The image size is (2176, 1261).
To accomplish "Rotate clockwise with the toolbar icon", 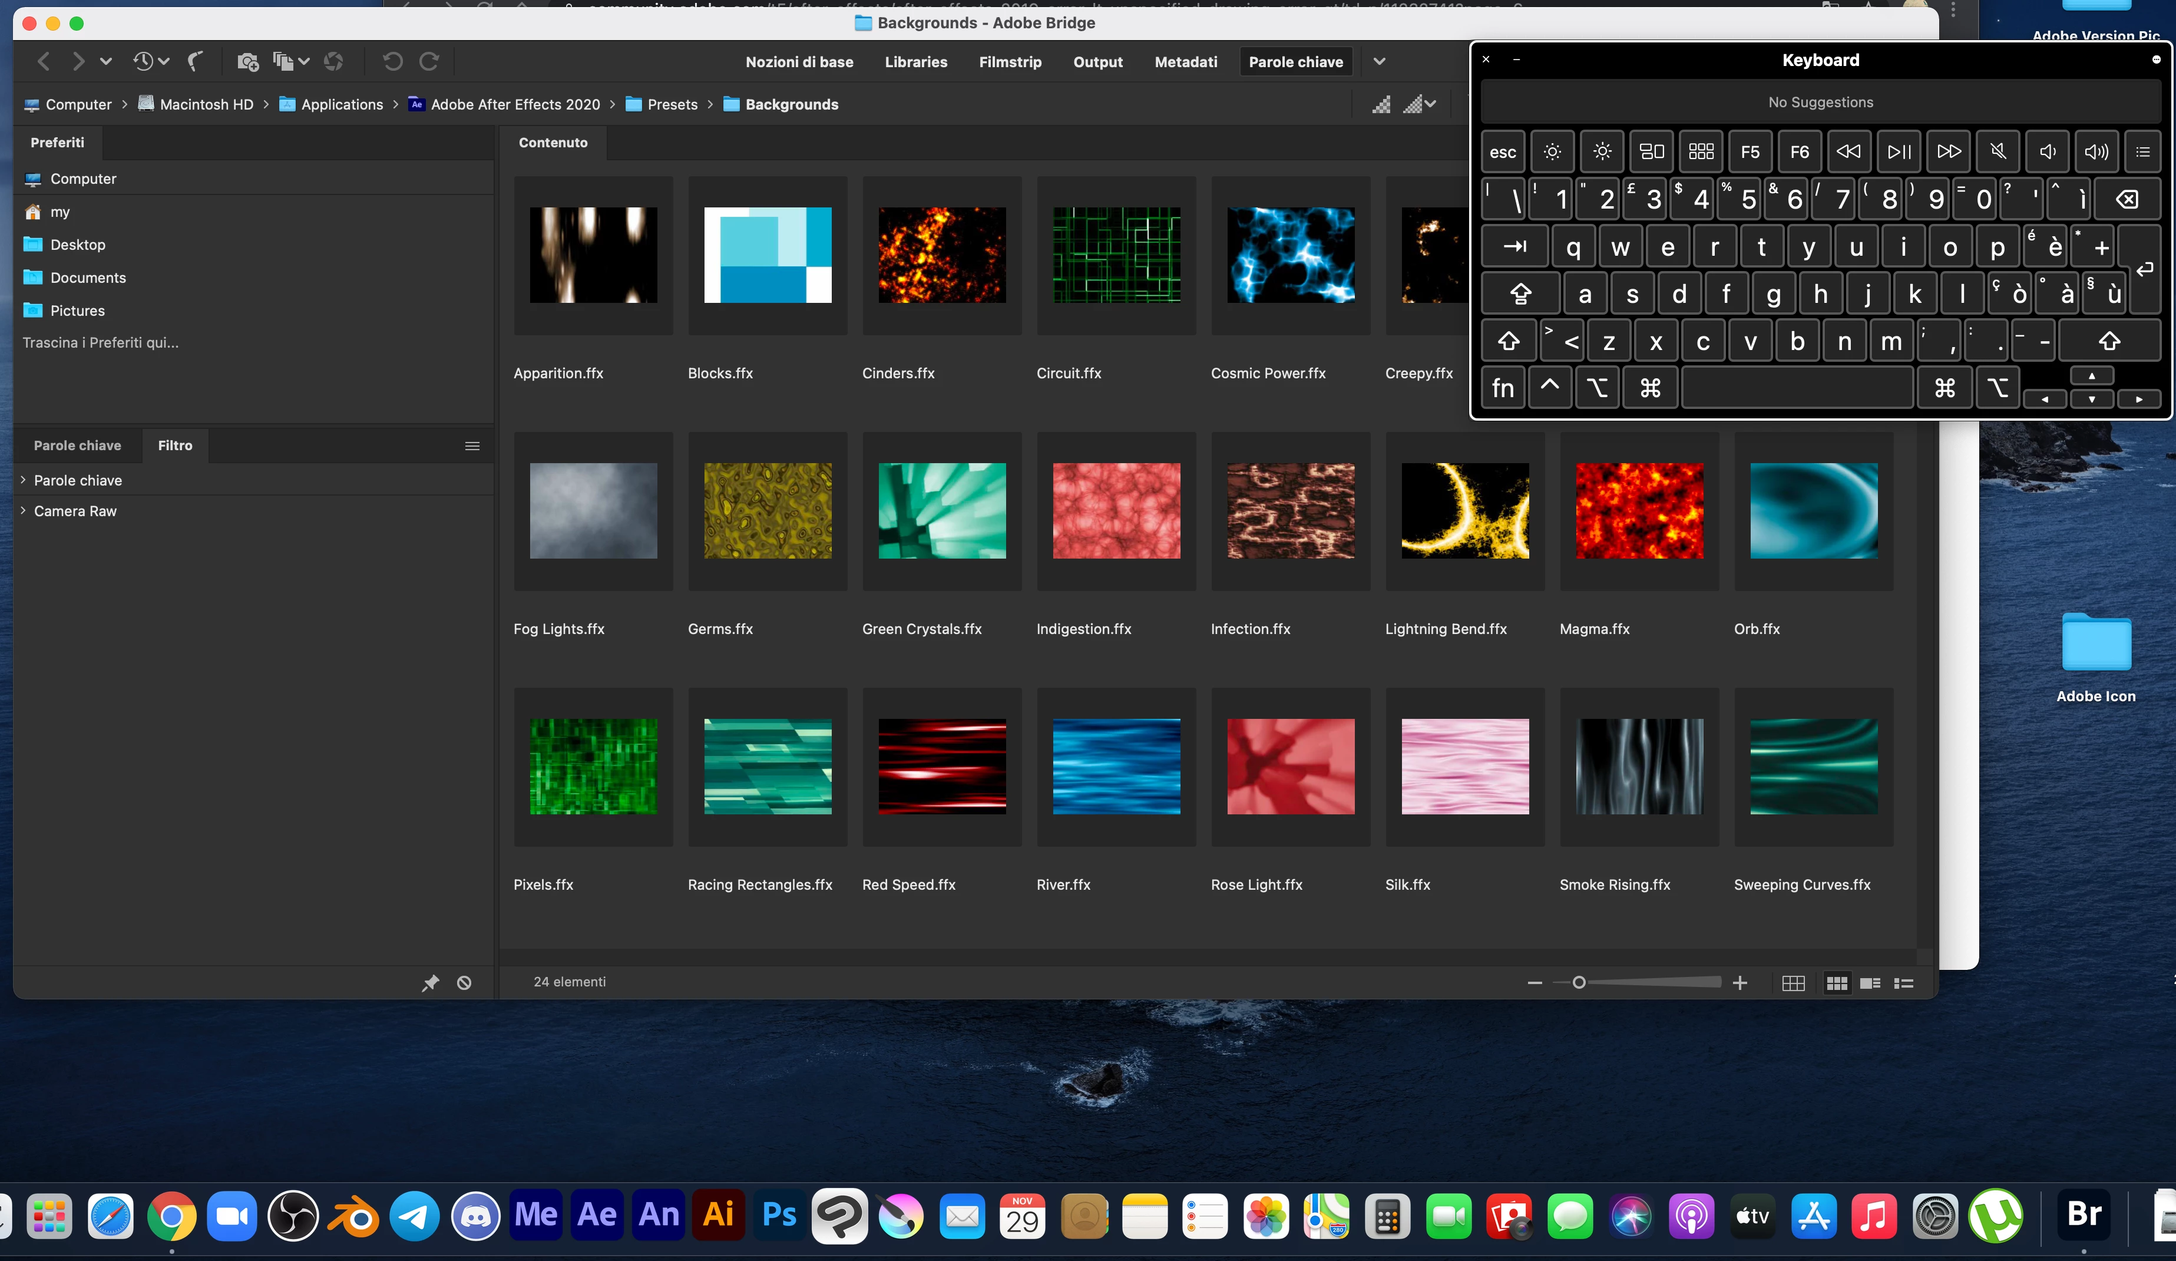I will click(x=429, y=61).
